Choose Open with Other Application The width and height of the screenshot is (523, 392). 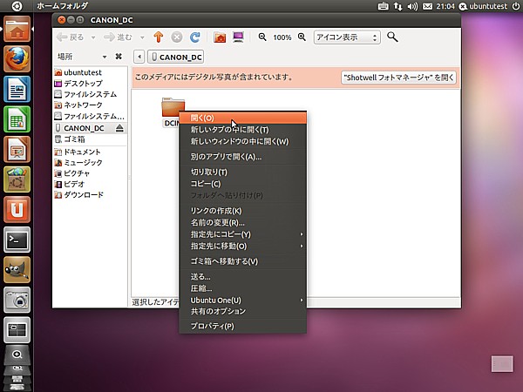click(243, 157)
